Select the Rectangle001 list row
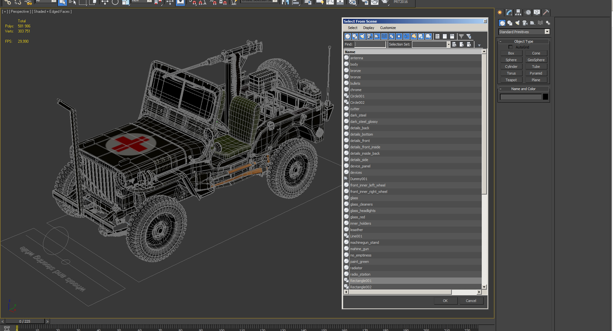Viewport: 613px width, 331px height. [x=413, y=281]
